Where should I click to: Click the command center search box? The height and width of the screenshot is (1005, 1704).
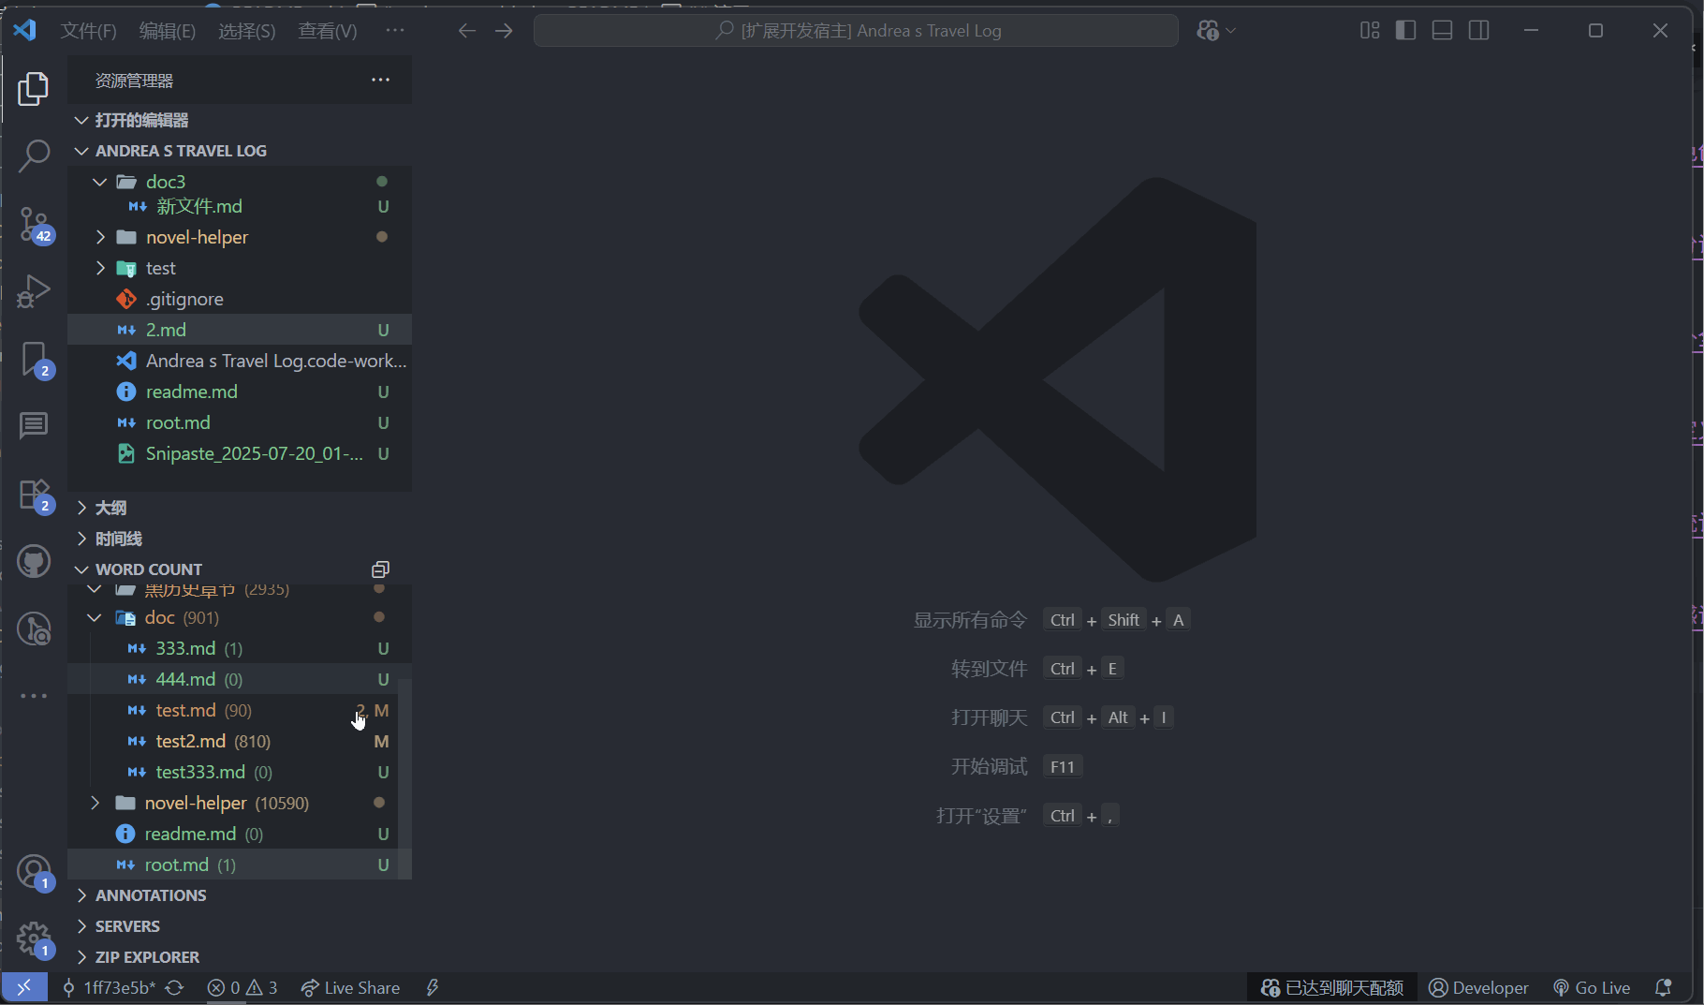856,31
